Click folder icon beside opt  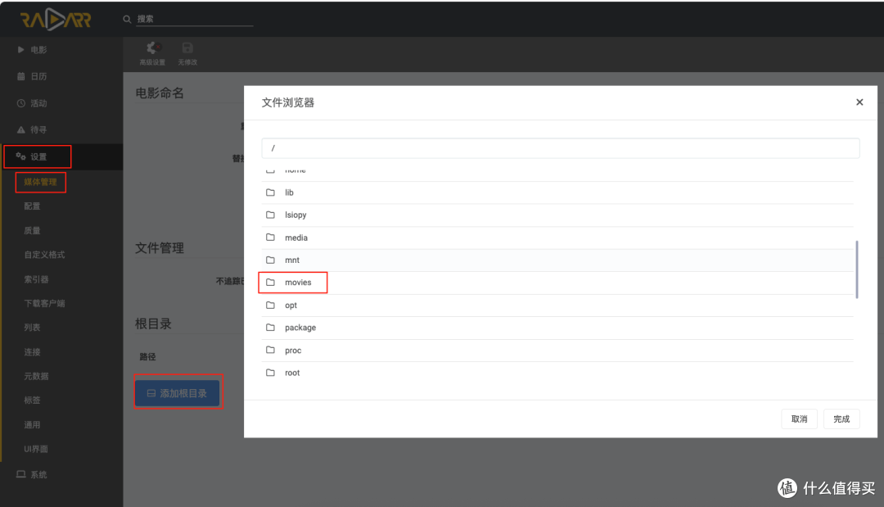271,306
